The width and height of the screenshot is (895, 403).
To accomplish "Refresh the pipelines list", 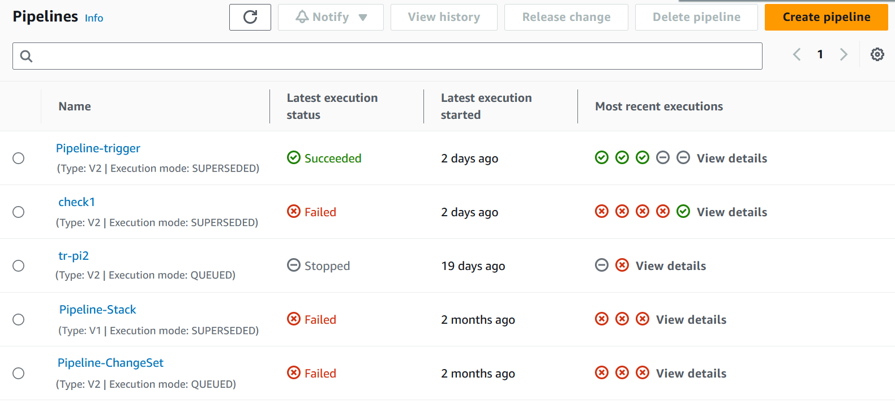I will (250, 17).
